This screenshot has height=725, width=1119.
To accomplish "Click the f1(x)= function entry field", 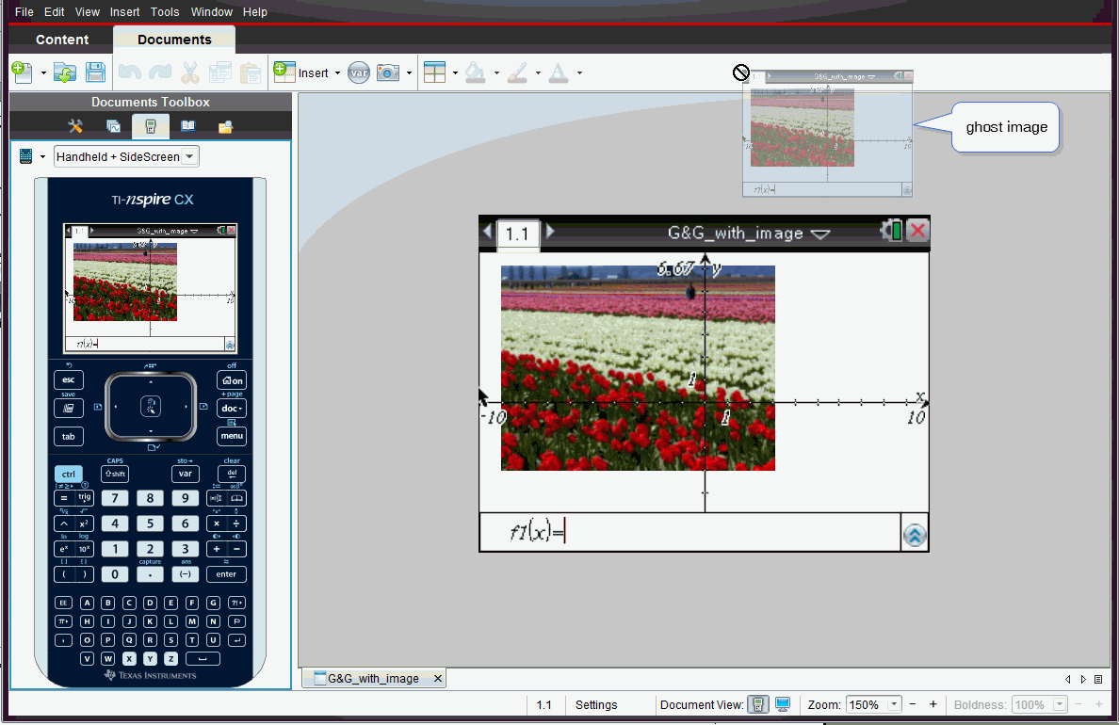I will [725, 533].
